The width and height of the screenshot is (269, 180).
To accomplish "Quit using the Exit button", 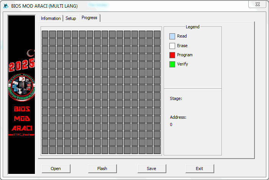I will click(x=199, y=169).
